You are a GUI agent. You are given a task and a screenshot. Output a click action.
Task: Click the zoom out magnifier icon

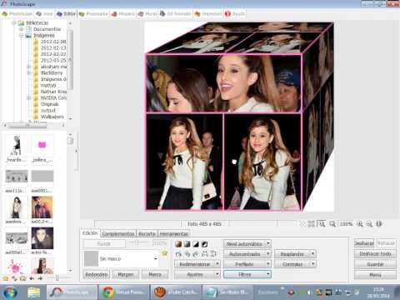[x=369, y=223]
